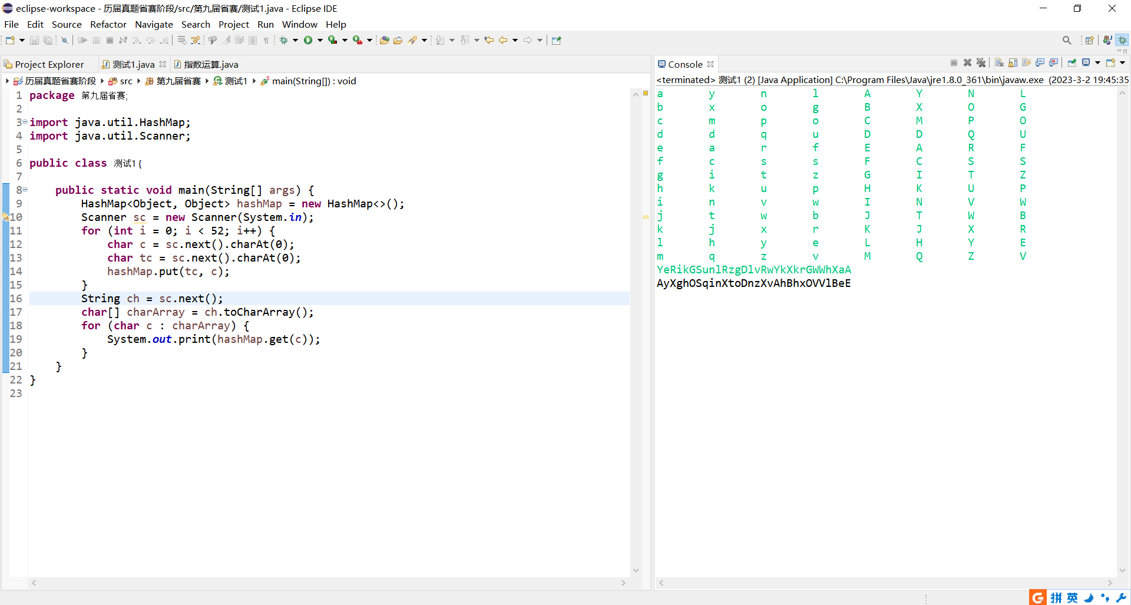Close the 测试1.java editor tab
The width and height of the screenshot is (1131, 605).
pyautogui.click(x=163, y=64)
